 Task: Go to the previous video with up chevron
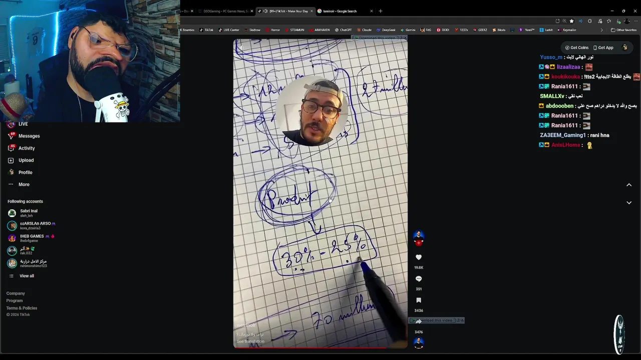pyautogui.click(x=629, y=185)
